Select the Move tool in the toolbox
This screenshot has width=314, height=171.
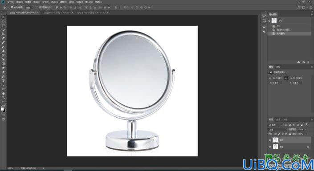point(4,17)
